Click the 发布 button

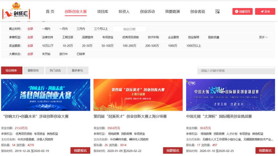pos(265,11)
